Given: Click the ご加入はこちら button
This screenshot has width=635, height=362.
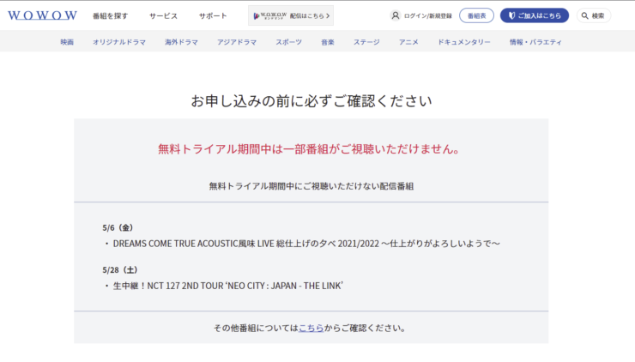Looking at the screenshot, I should point(535,15).
